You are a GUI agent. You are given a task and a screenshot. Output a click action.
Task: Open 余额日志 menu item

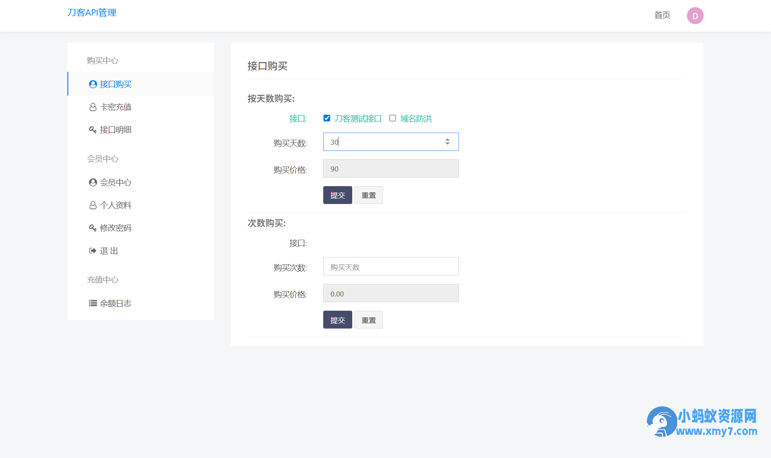141,304
